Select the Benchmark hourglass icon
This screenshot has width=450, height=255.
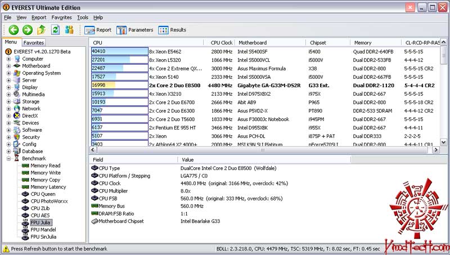[x=17, y=159]
